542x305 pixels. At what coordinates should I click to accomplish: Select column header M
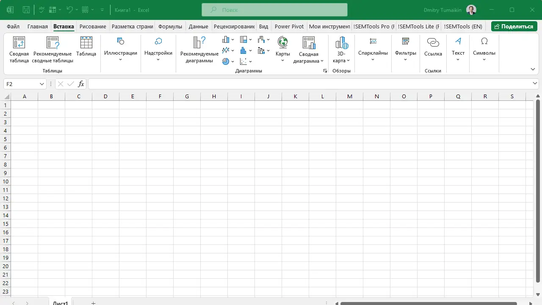point(350,97)
